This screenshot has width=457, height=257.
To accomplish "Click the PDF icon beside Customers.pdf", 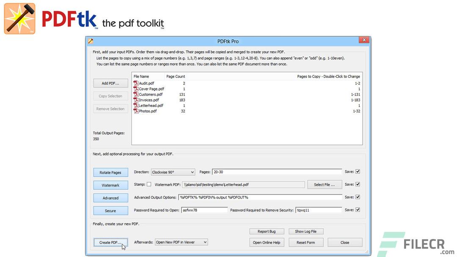I will pos(135,94).
